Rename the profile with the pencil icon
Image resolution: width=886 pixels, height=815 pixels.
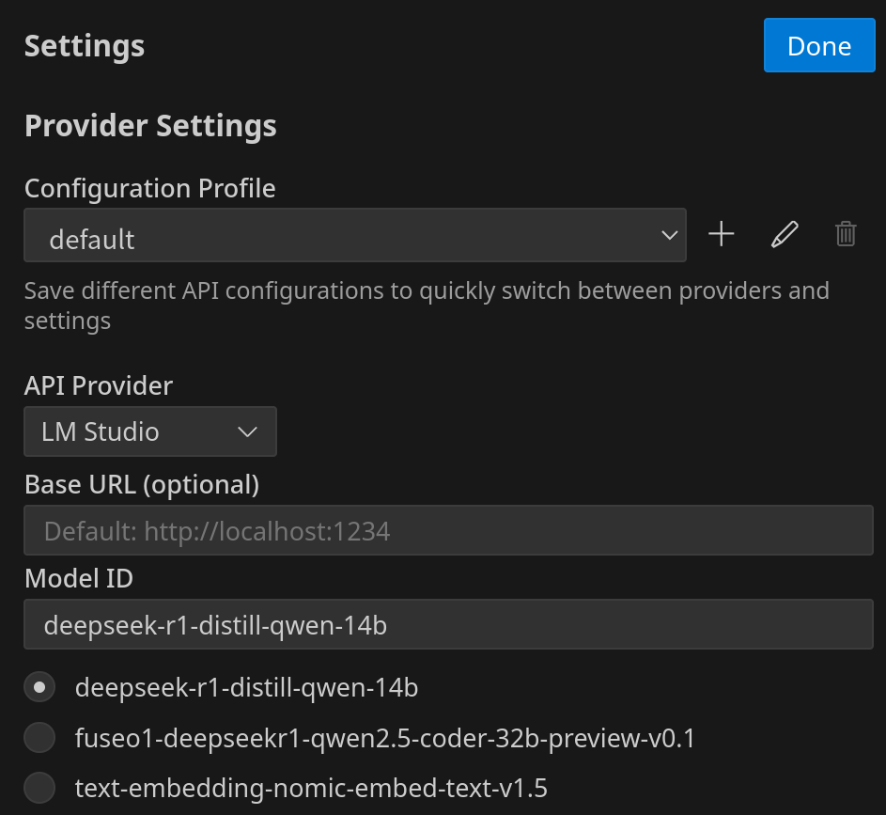(785, 234)
